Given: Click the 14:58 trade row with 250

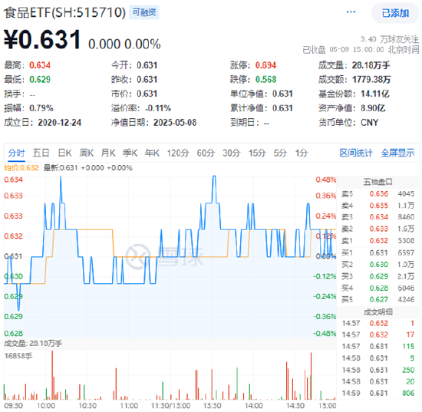Looking at the screenshot, I should click(x=377, y=370).
